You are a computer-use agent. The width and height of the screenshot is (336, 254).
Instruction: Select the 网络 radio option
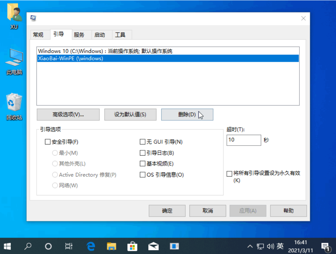55,185
